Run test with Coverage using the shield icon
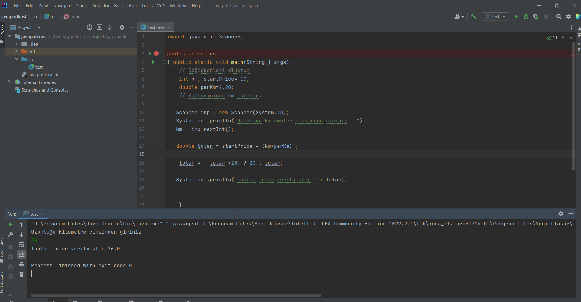581x302 pixels. 536,16
